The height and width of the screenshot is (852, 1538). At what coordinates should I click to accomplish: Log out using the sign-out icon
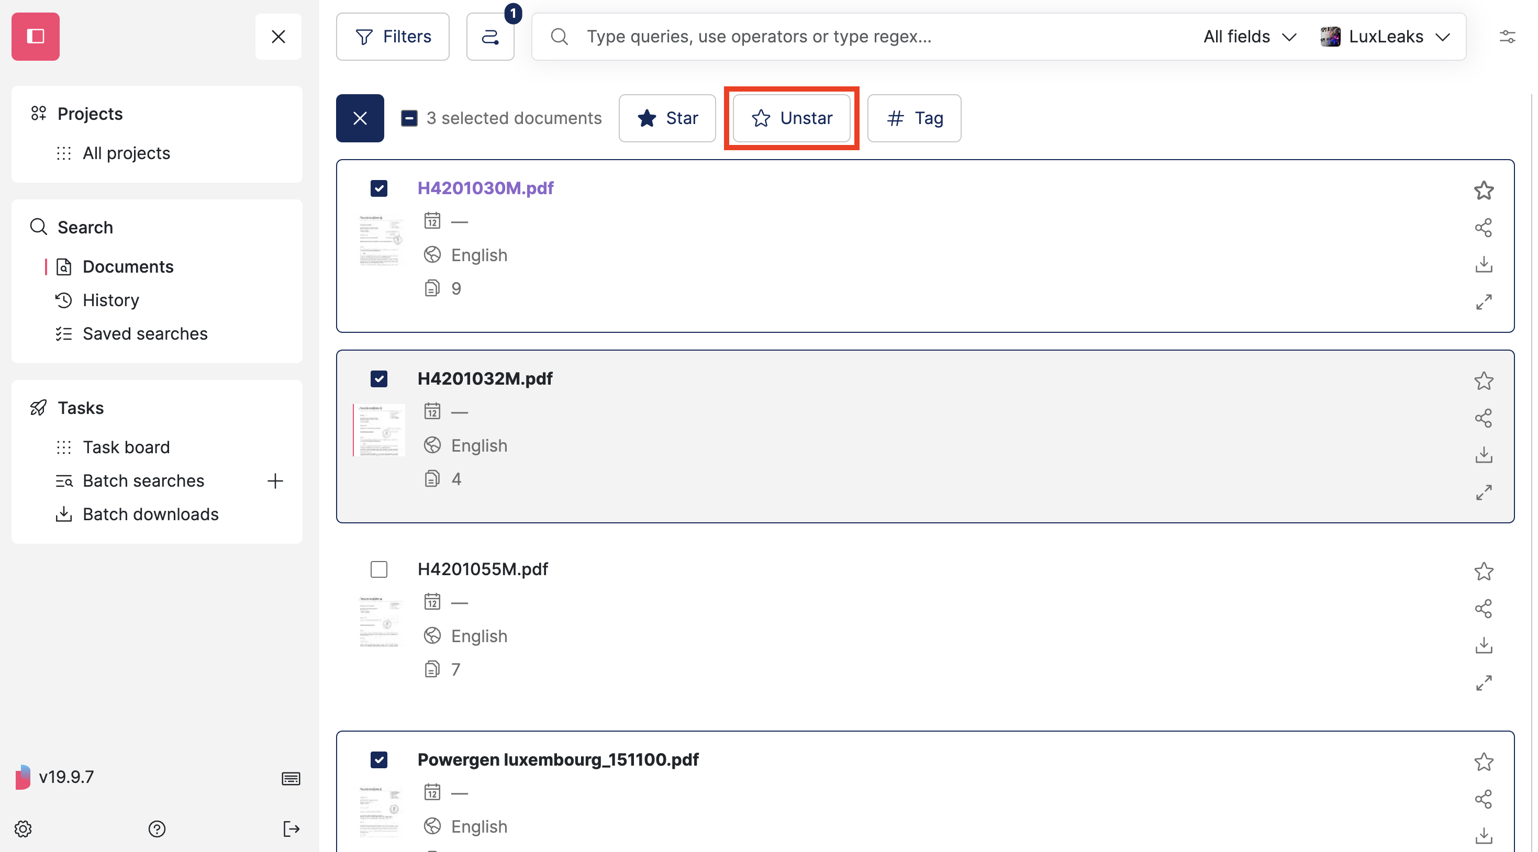coord(291,829)
